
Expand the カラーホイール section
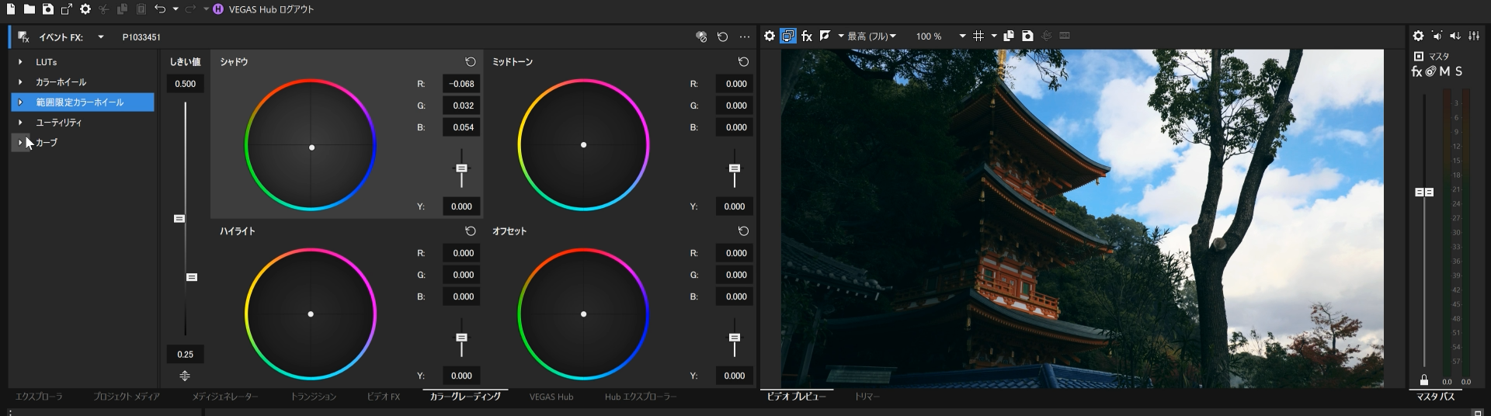pos(20,81)
